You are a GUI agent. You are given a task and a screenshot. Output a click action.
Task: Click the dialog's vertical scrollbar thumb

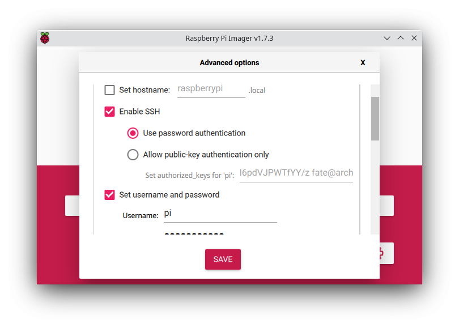(375, 118)
